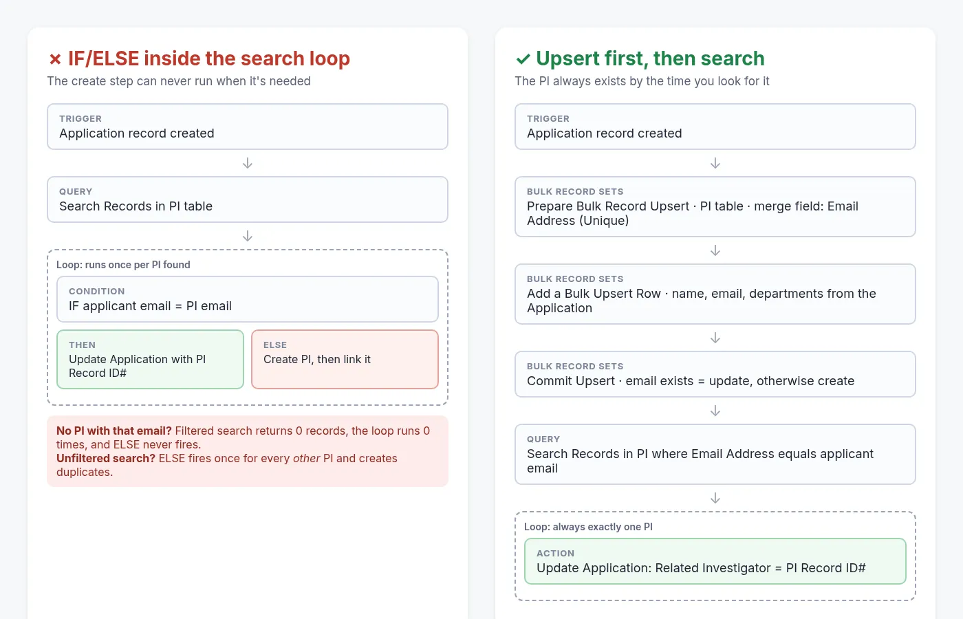Open the "Prepare Bulk Record Upsert" step

click(x=715, y=207)
